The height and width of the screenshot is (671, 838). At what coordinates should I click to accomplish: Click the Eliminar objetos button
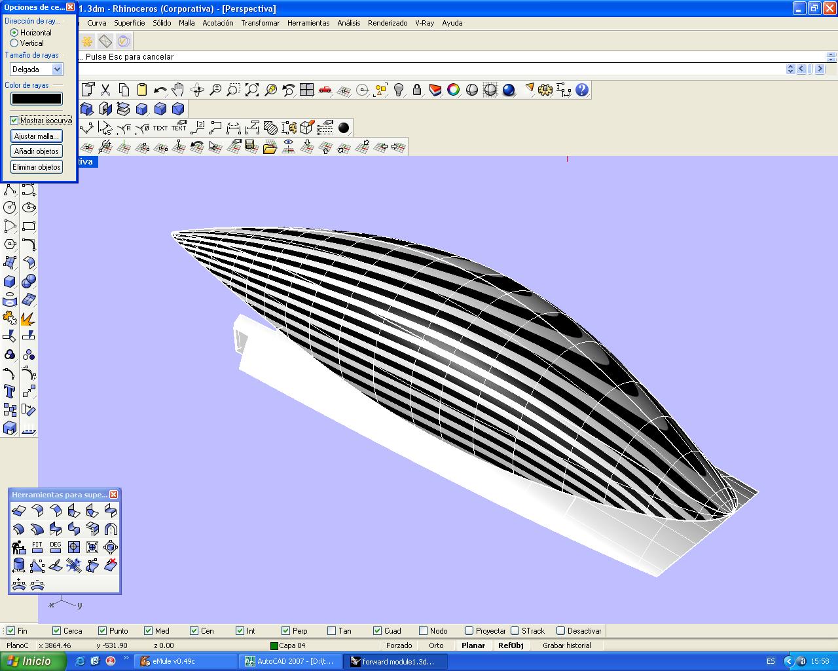[37, 167]
